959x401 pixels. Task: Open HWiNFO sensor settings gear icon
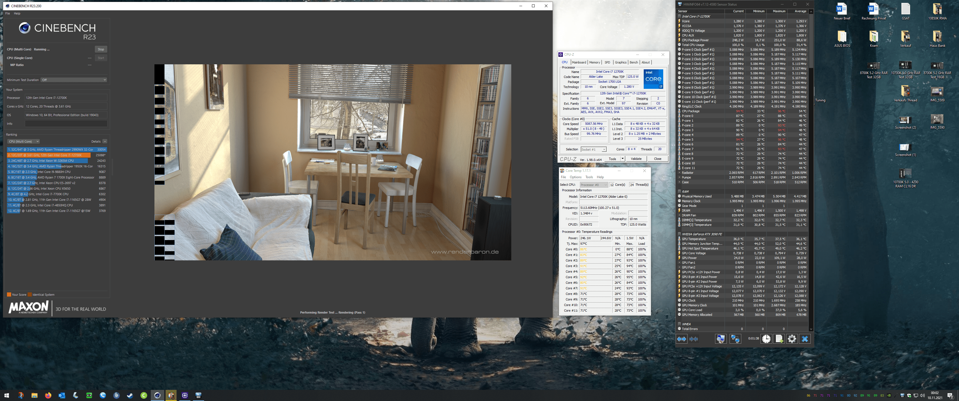pos(792,339)
